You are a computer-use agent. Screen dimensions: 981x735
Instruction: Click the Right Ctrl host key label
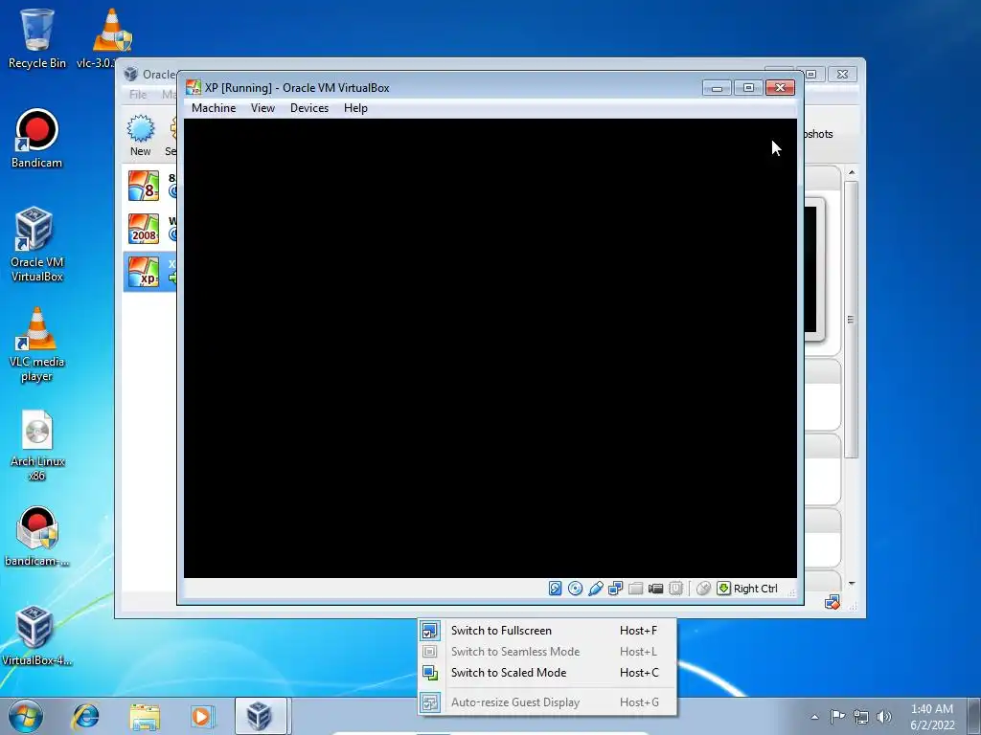click(x=755, y=589)
